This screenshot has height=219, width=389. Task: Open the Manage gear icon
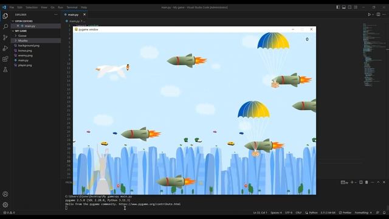5,204
